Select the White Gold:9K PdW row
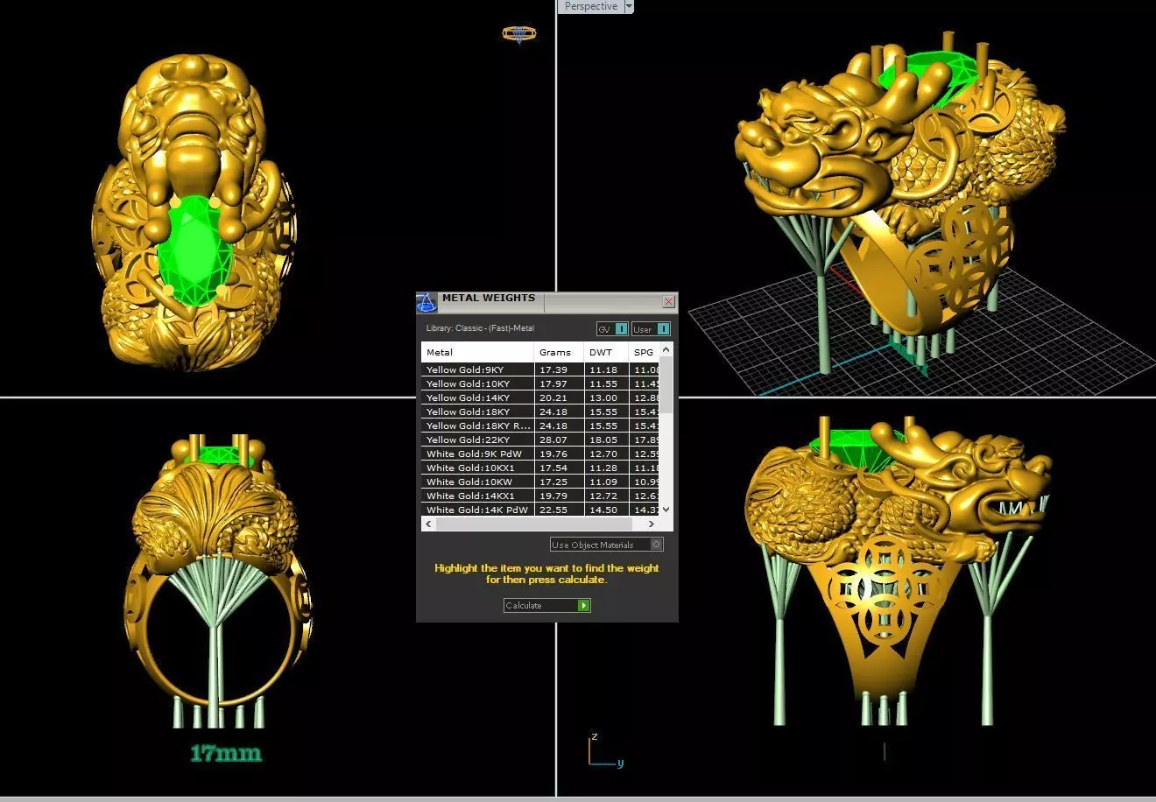 (x=540, y=454)
